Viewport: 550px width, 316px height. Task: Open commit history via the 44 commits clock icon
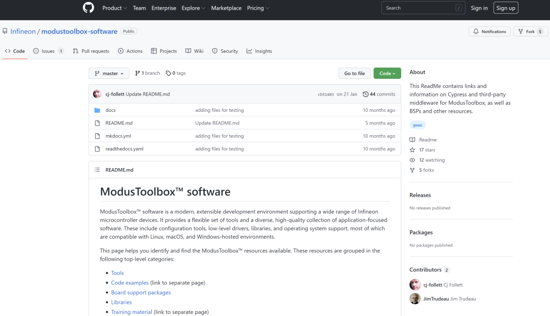coord(366,94)
